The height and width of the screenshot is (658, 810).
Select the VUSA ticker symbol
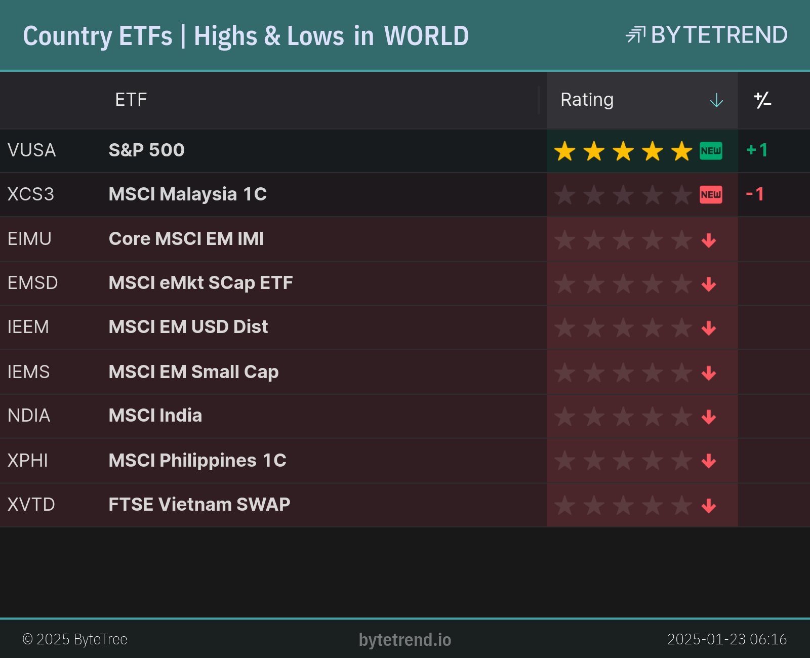31,150
